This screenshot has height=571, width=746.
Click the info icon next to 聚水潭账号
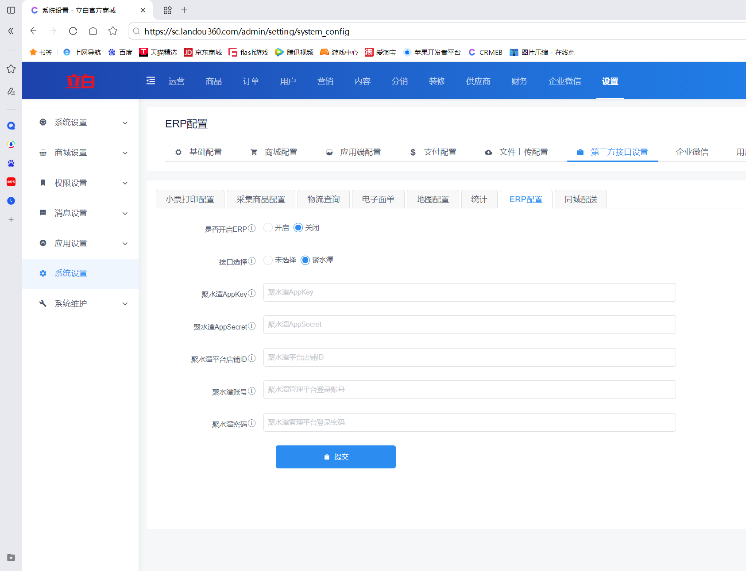click(252, 391)
